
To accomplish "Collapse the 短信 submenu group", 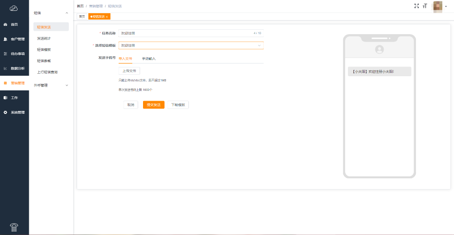I will pyautogui.click(x=67, y=13).
